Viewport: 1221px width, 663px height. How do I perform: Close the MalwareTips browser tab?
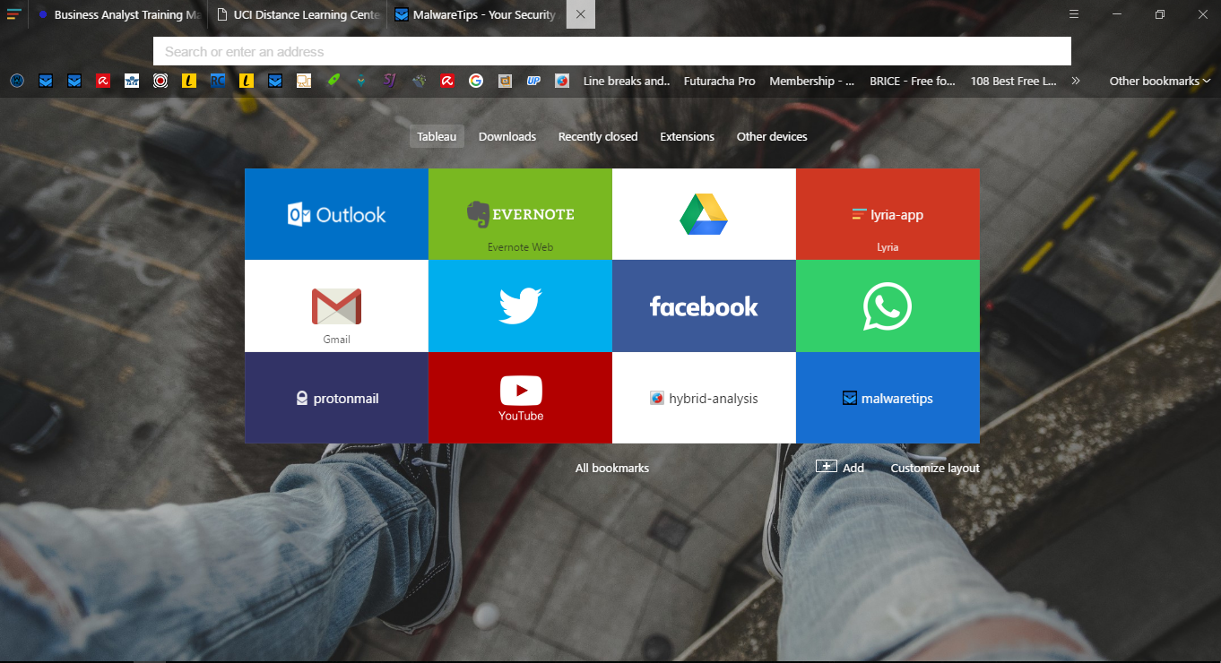pyautogui.click(x=581, y=14)
